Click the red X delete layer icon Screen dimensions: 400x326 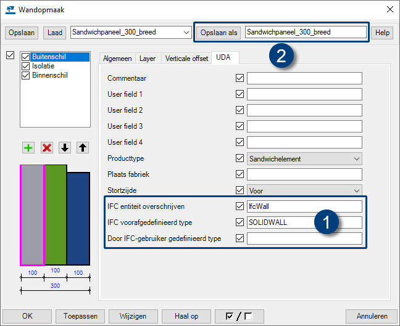47,148
